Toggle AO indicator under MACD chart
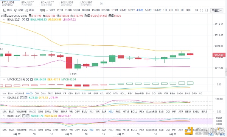 point(201,94)
